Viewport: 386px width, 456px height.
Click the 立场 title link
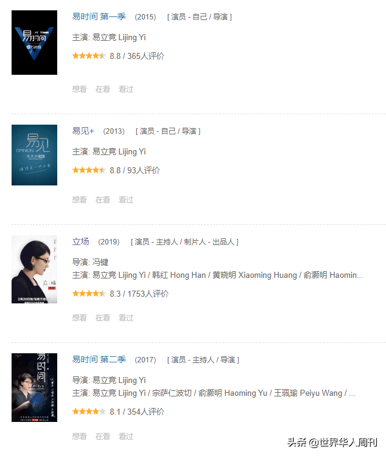click(81, 241)
